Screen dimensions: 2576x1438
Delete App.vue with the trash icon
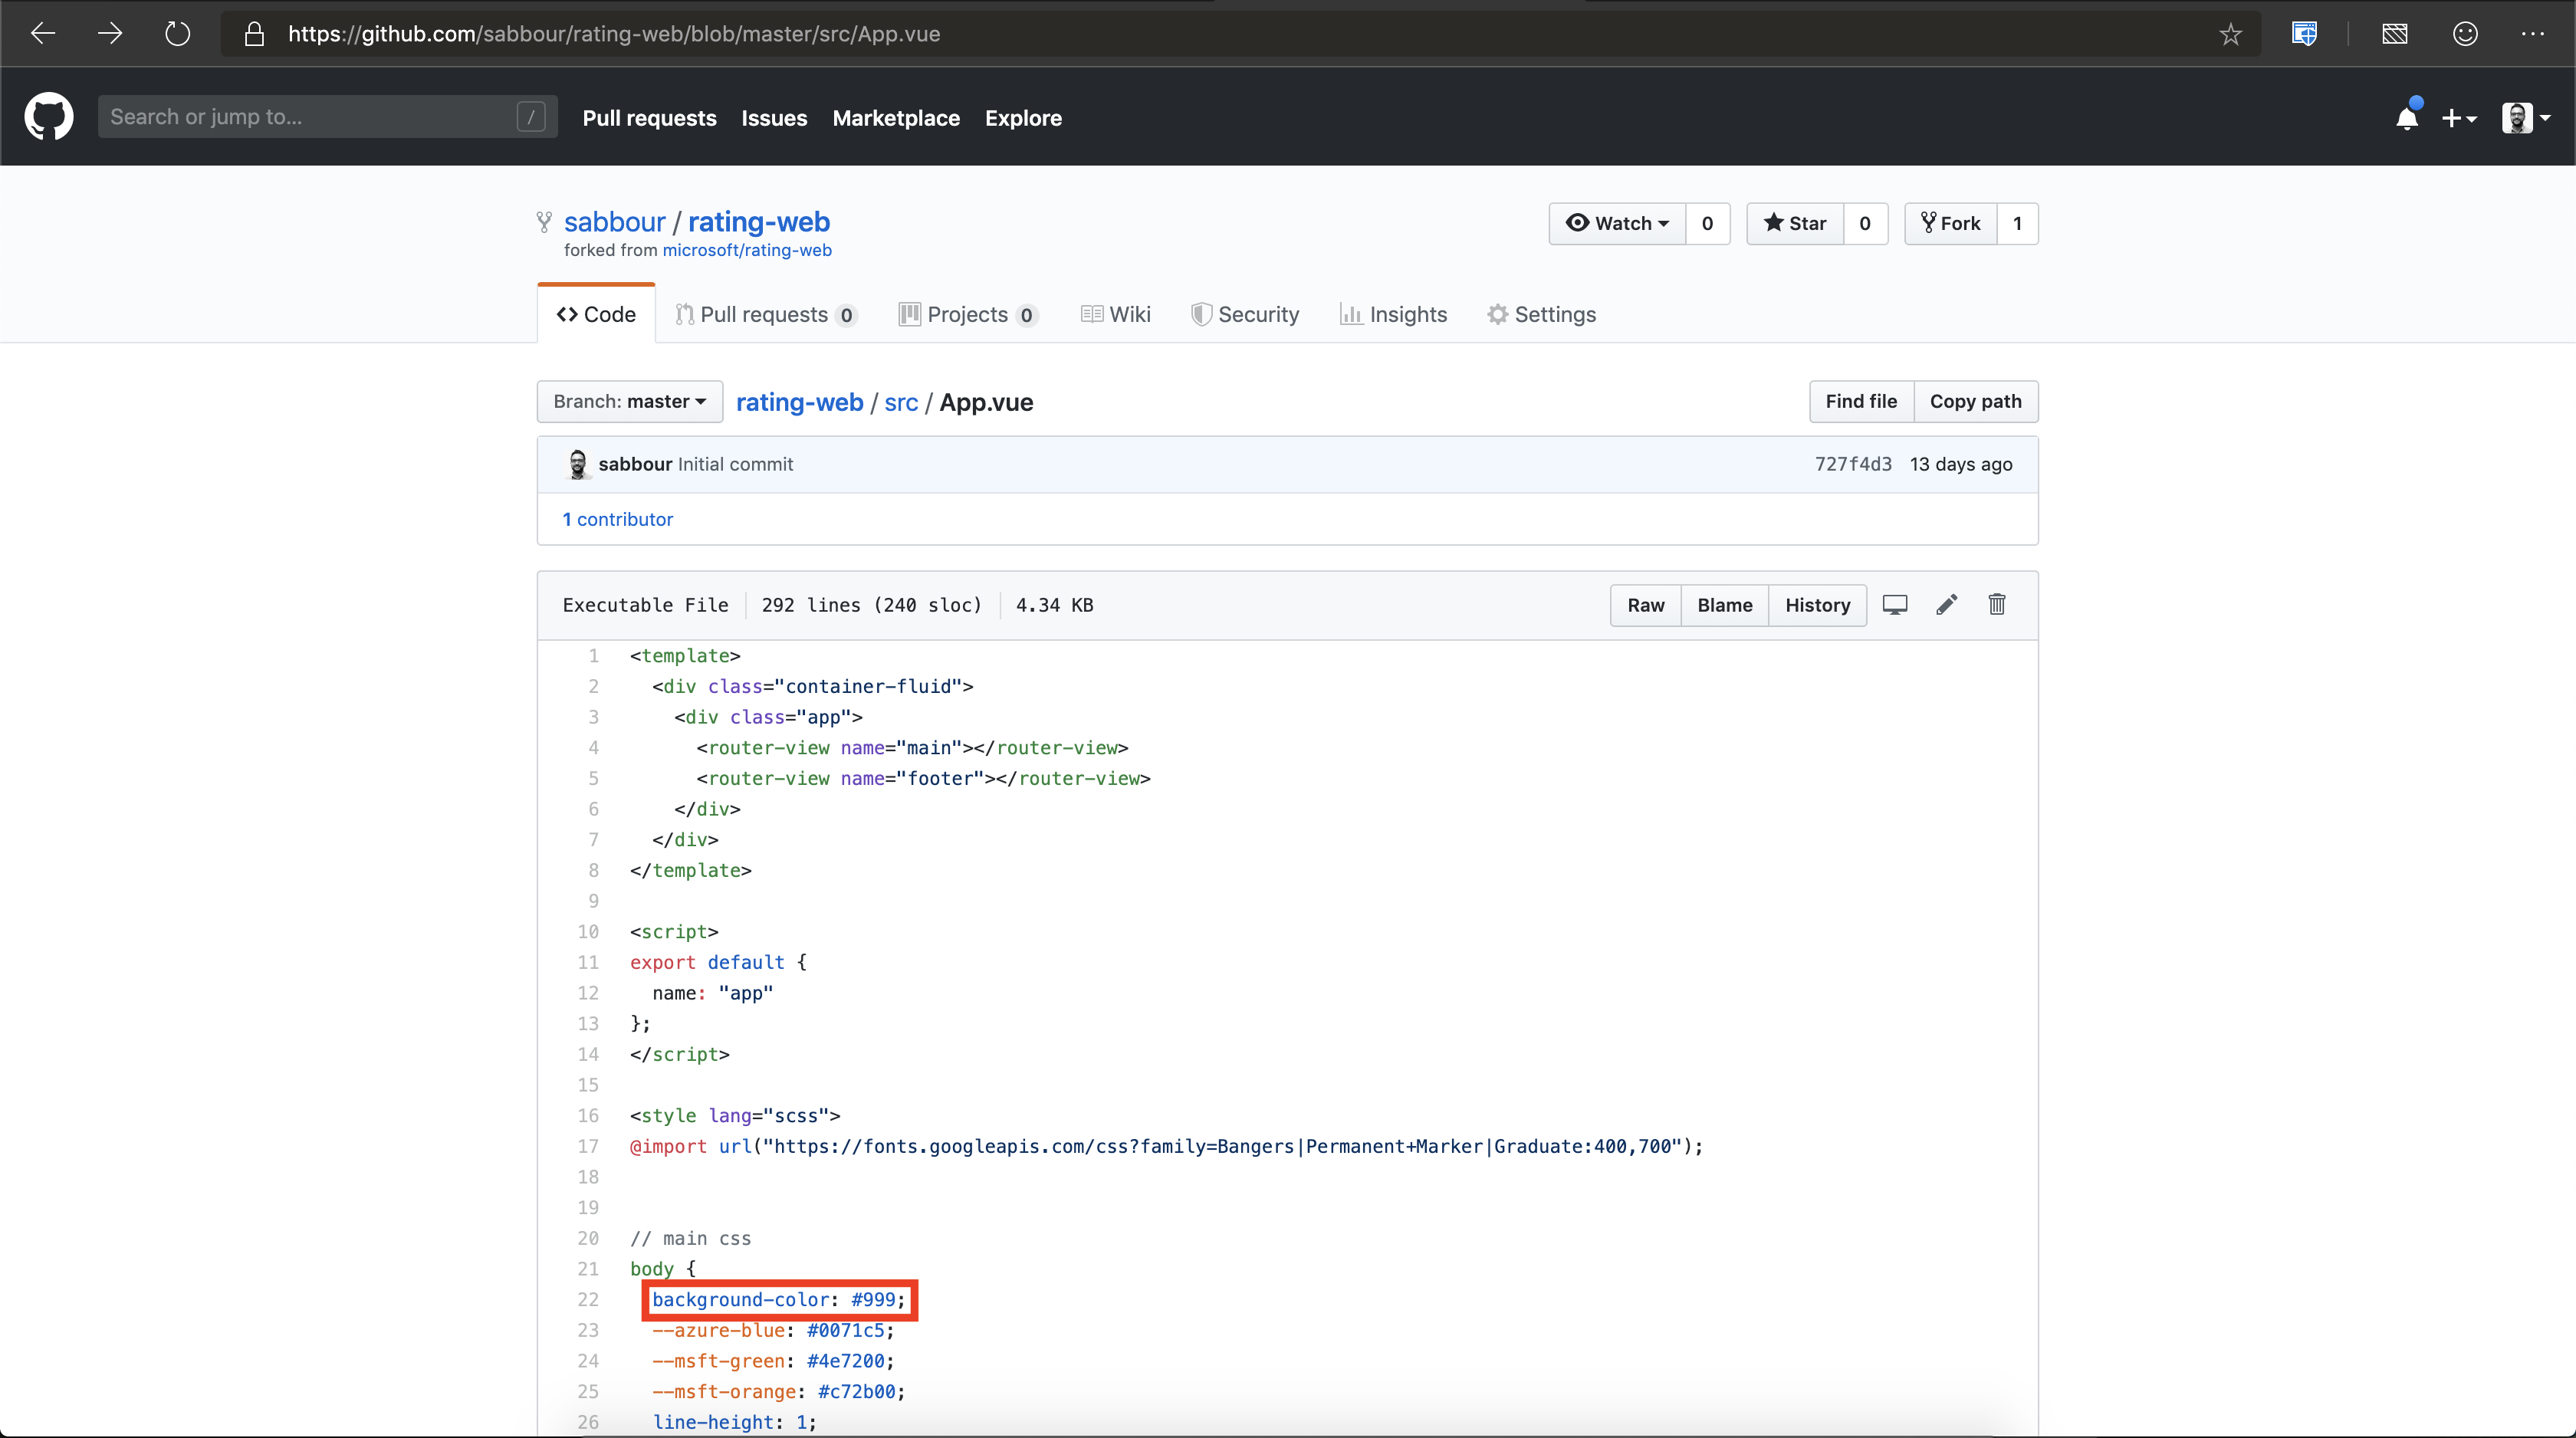click(x=1996, y=604)
